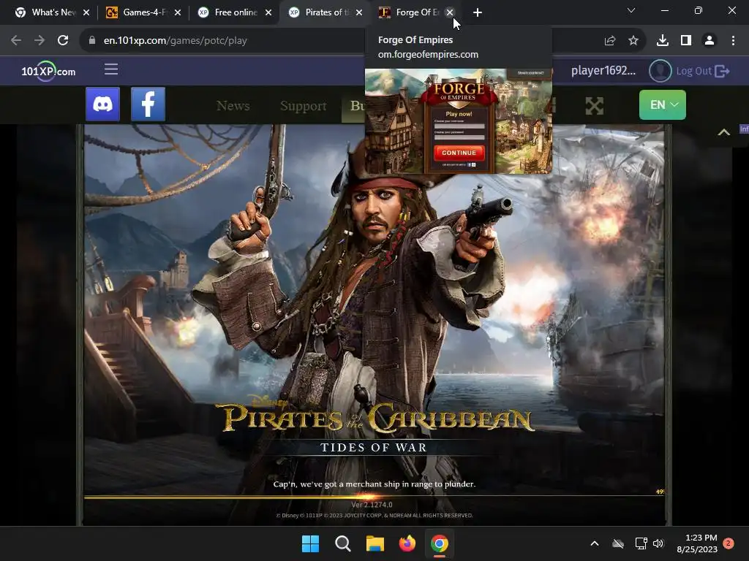Bookmark this tab with star
Screen dimensions: 749x561
click(x=633, y=41)
